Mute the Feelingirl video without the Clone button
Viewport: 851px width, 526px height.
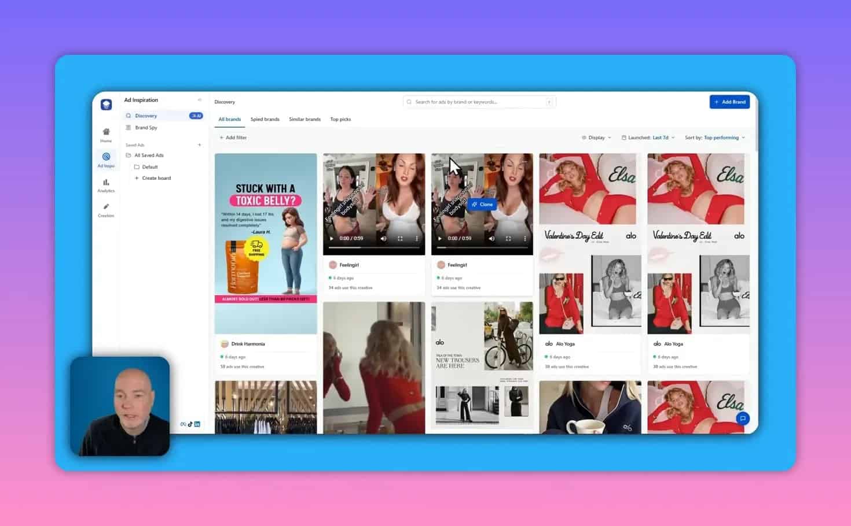click(x=383, y=238)
